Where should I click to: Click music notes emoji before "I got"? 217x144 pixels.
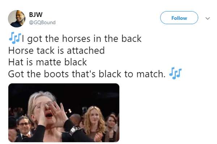[15, 38]
